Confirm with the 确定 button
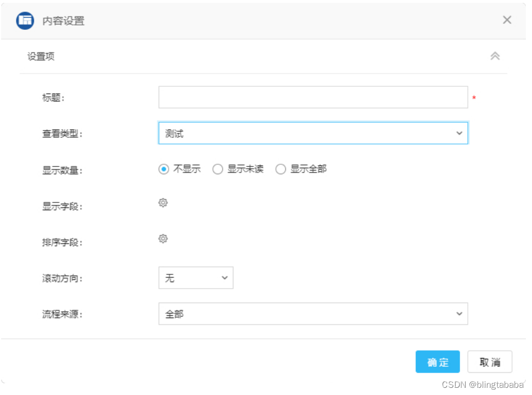 (x=437, y=362)
